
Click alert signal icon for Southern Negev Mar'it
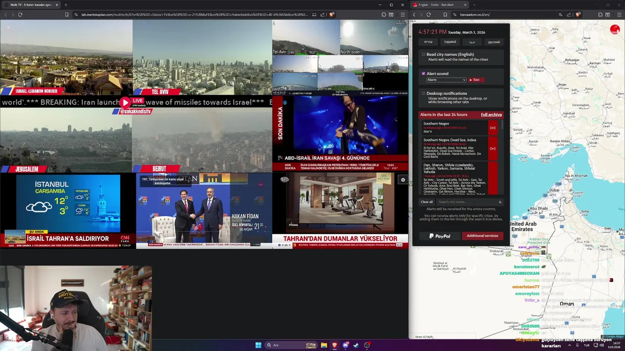[x=493, y=128]
